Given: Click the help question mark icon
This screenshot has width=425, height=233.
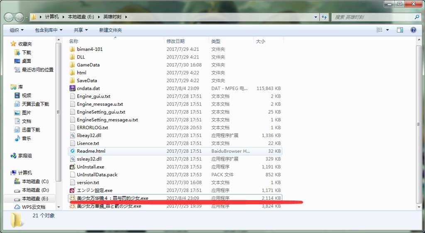Looking at the screenshot, I should [x=413, y=30].
